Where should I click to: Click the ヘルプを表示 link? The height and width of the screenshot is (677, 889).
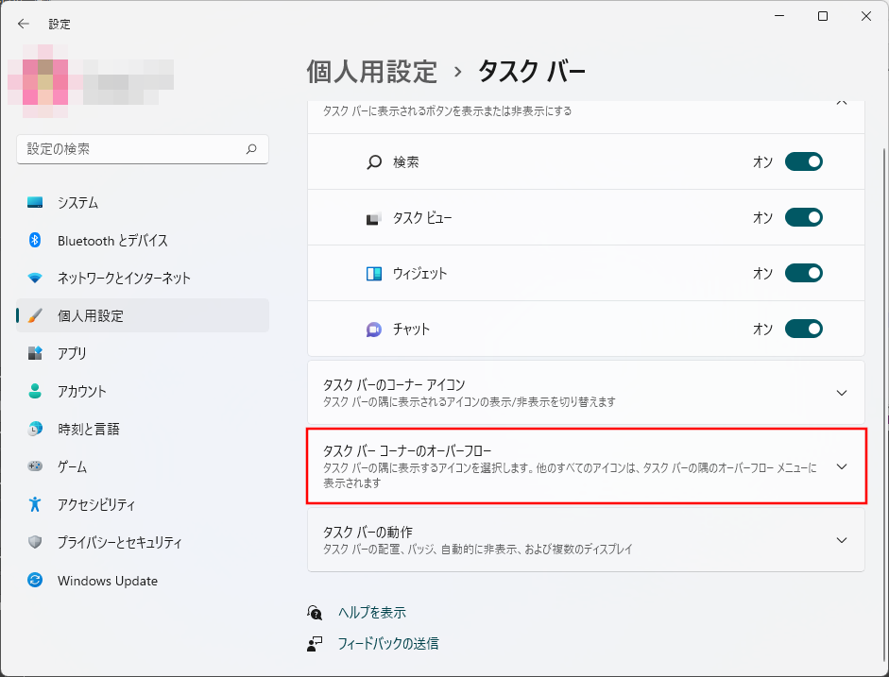coord(372,613)
